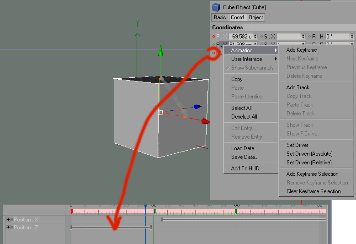Click the red X-axis arrow handle
The height and width of the screenshot is (244, 356).
click(x=205, y=121)
